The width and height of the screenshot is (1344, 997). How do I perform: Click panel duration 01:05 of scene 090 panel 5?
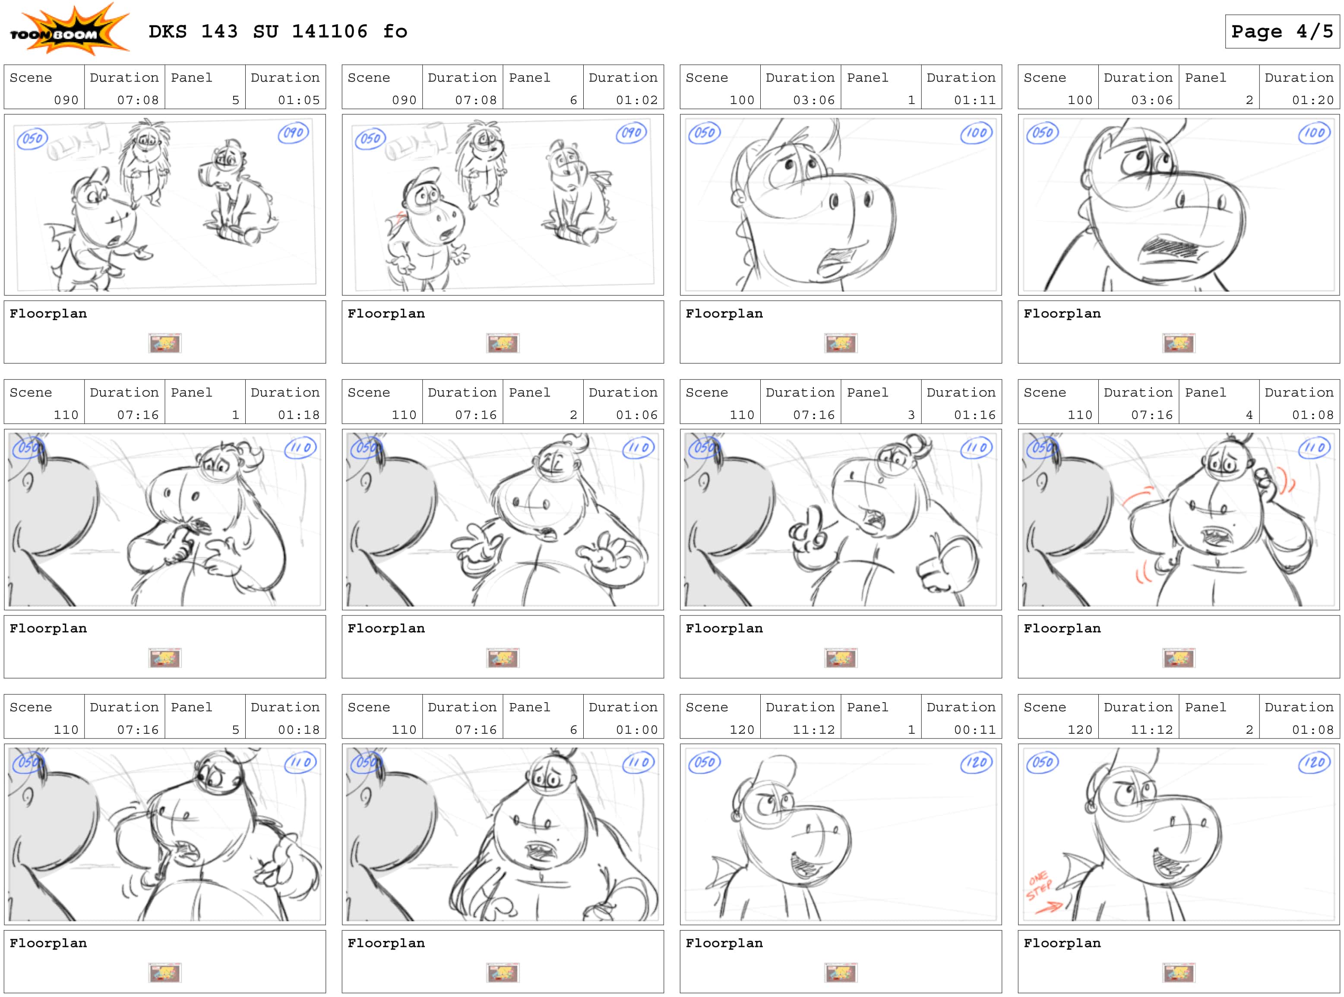point(298,100)
